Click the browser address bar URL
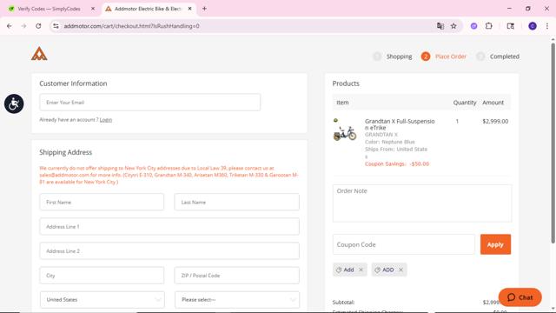The width and height of the screenshot is (556, 313). 131,26
